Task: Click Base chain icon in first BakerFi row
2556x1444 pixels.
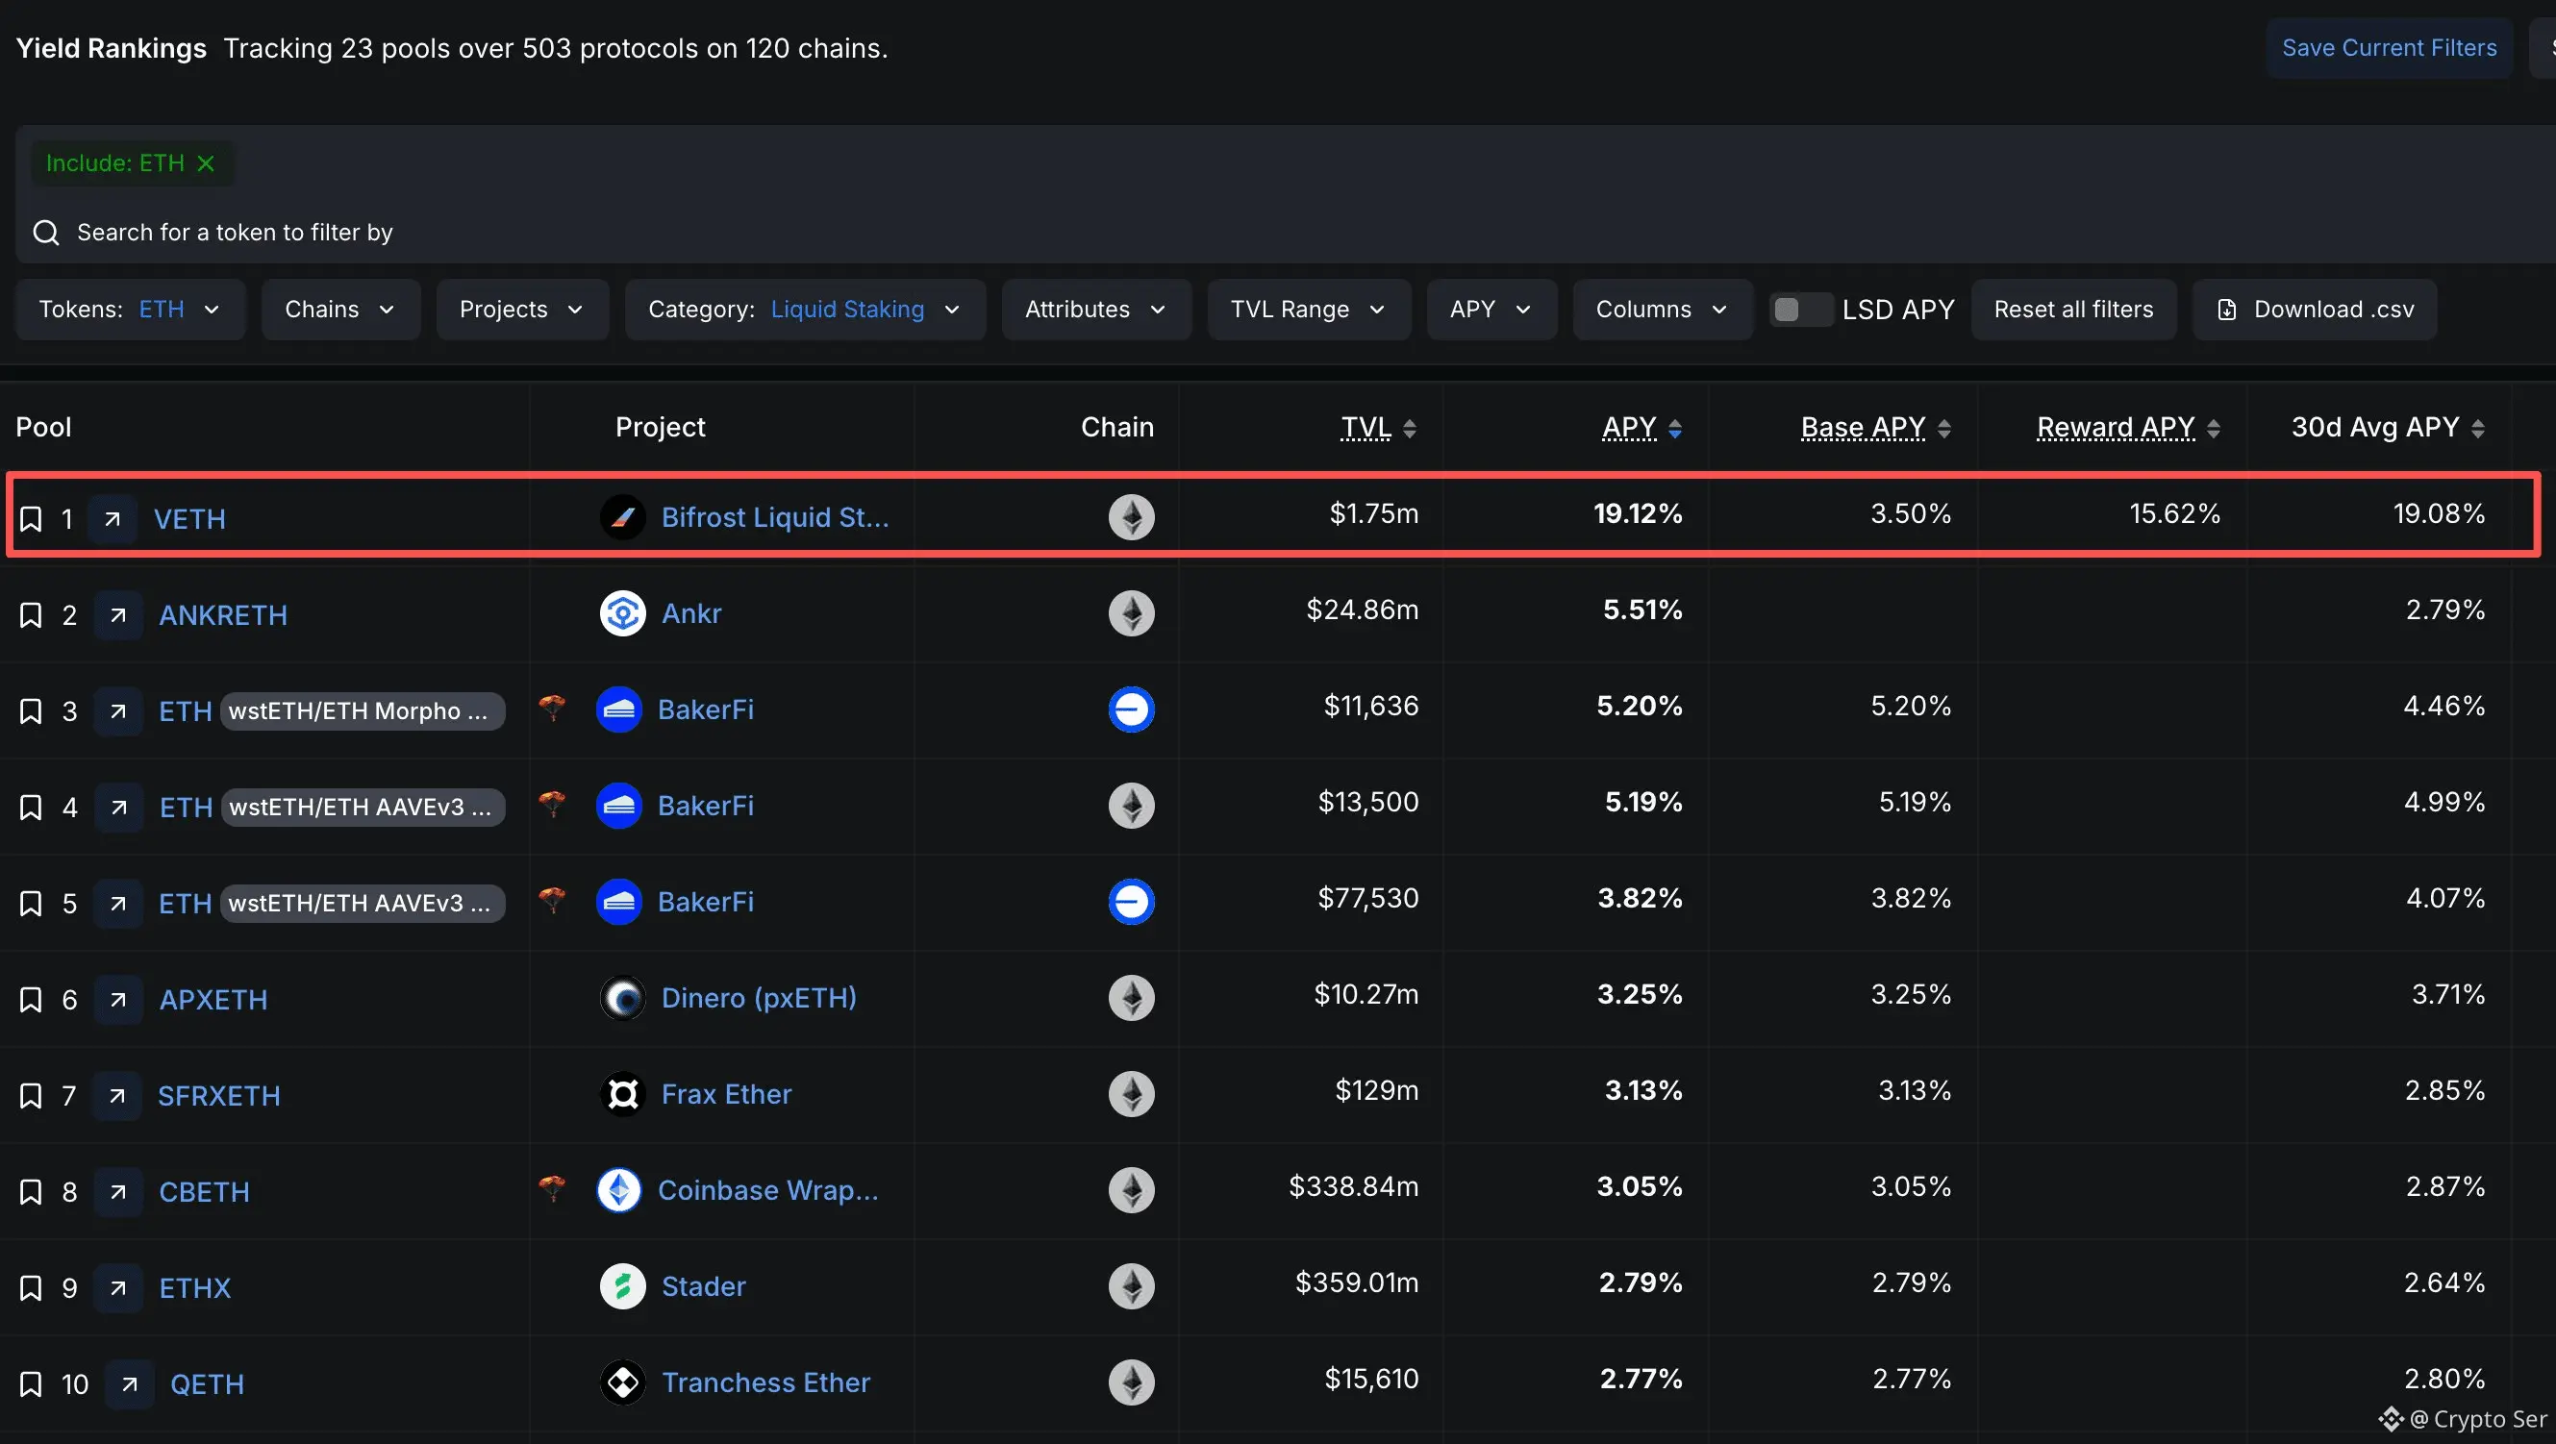Action: [1130, 710]
